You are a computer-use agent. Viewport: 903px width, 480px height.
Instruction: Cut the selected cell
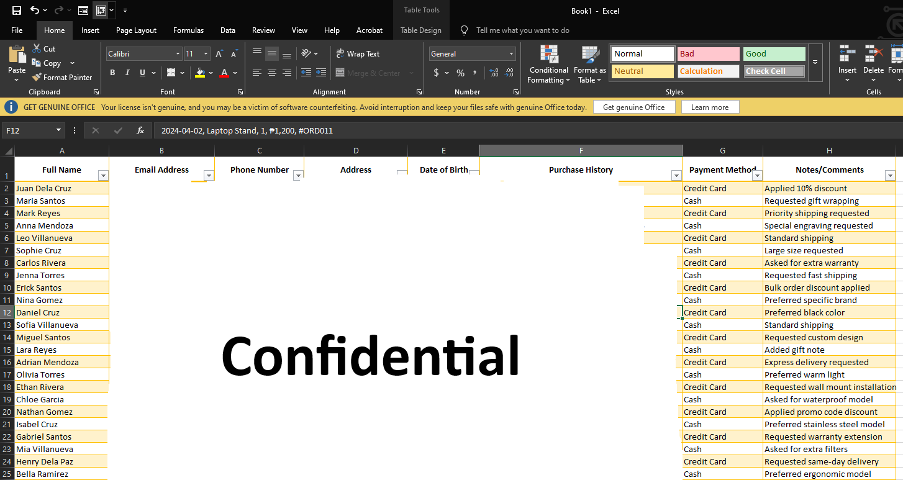click(43, 48)
